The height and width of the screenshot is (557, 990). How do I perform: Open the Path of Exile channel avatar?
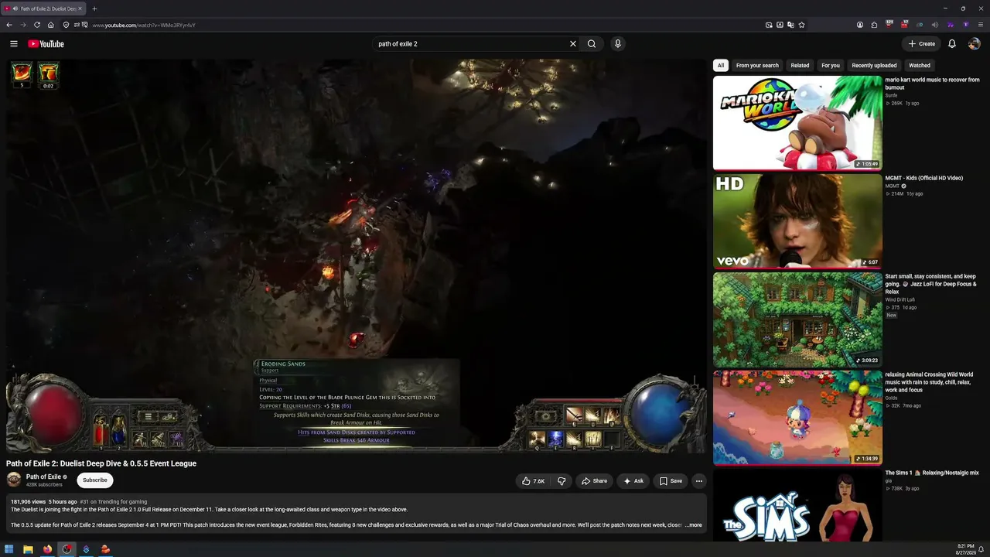14,480
